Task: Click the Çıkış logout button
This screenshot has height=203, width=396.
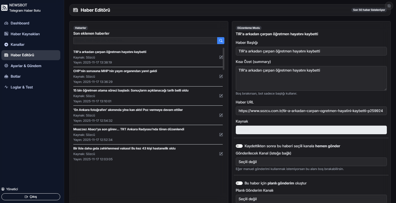Action: click(x=31, y=197)
